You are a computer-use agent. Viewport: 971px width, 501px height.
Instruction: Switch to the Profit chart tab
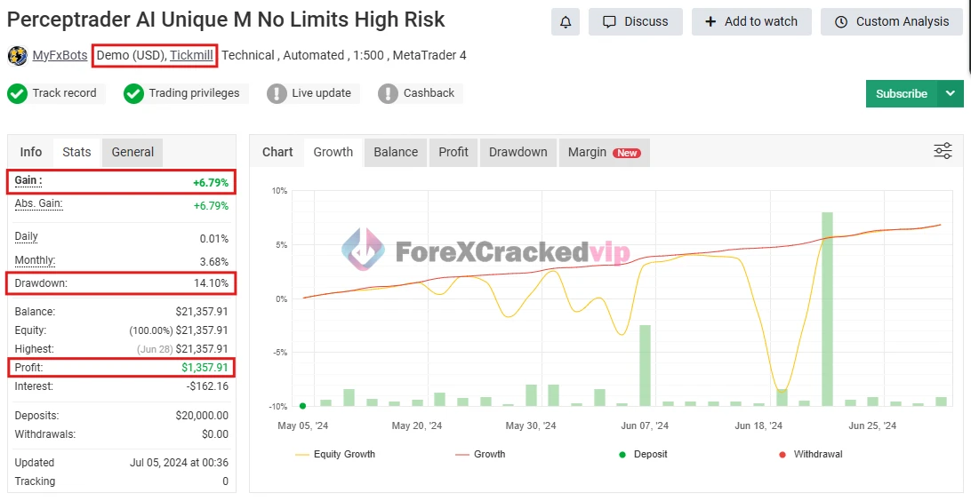[453, 152]
